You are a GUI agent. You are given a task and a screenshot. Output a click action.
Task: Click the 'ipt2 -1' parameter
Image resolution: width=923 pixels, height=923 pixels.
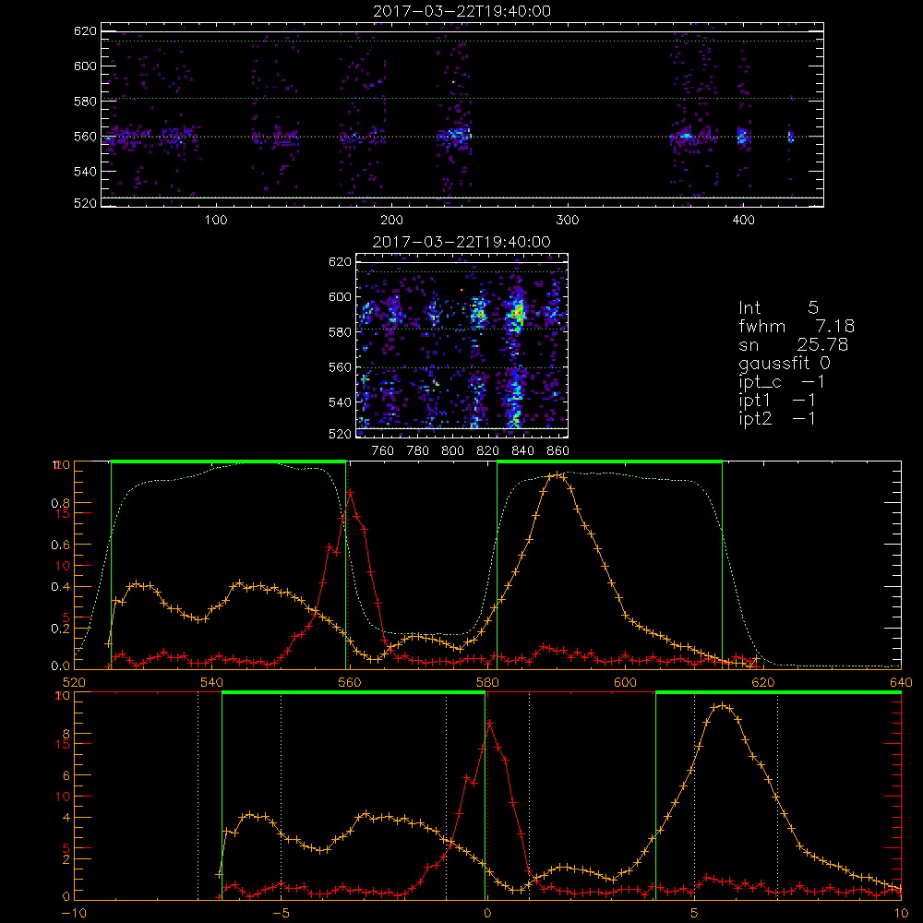click(777, 419)
